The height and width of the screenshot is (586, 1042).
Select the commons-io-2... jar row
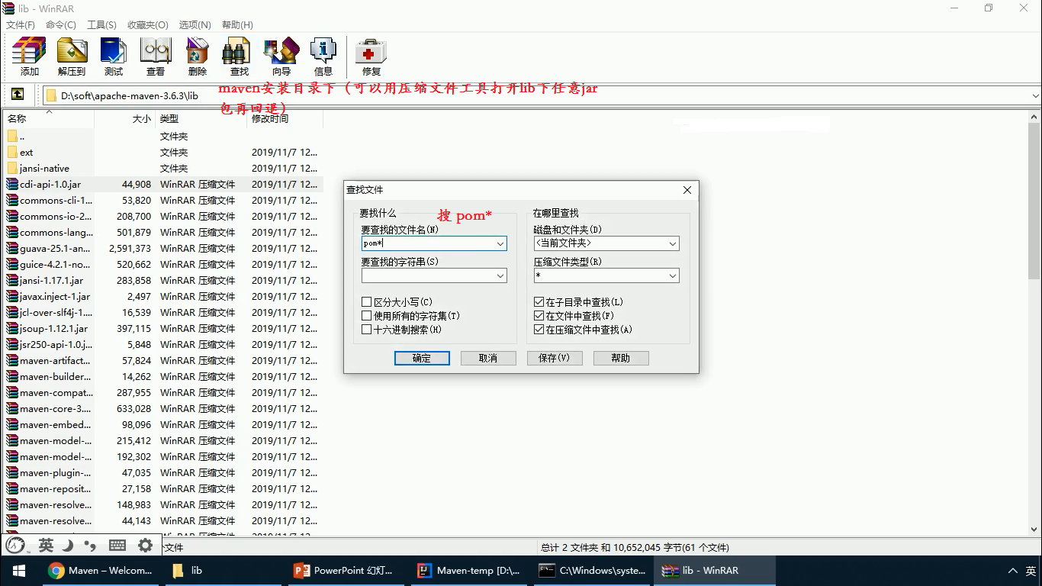163,216
